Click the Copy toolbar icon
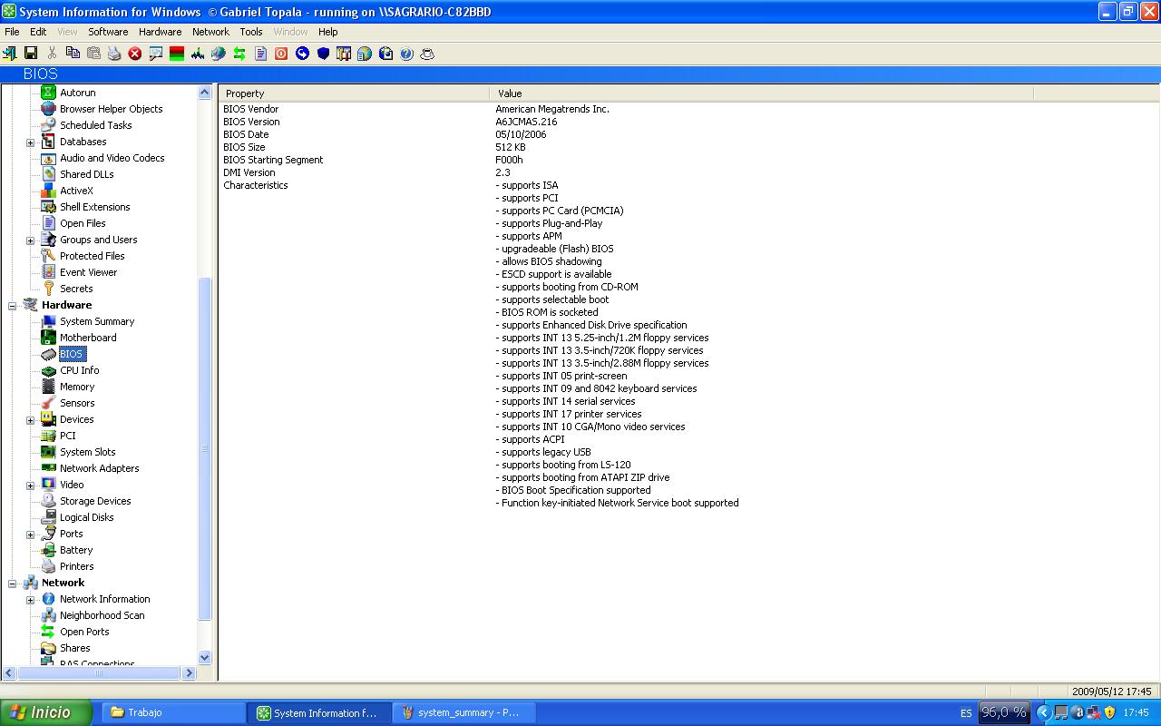This screenshot has width=1161, height=726. pos(73,54)
